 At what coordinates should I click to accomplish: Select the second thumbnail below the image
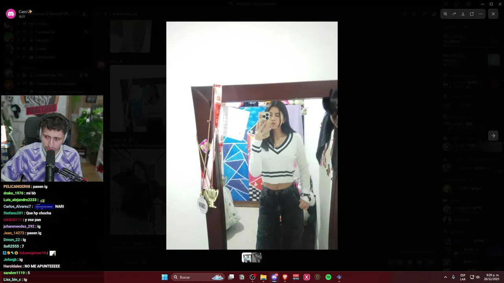tap(257, 257)
